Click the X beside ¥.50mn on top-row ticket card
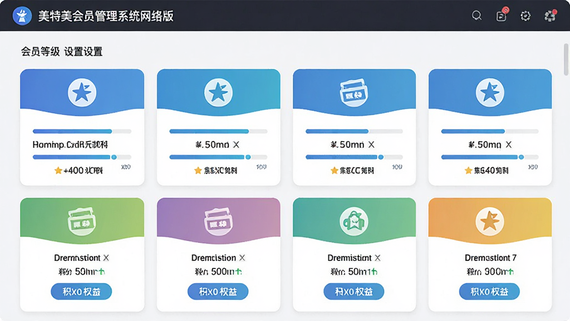 pos(371,145)
